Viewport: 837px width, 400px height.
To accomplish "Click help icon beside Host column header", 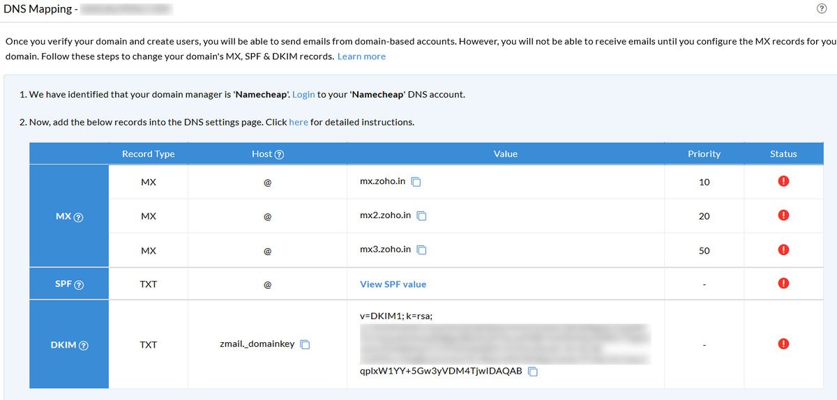I will pos(280,155).
